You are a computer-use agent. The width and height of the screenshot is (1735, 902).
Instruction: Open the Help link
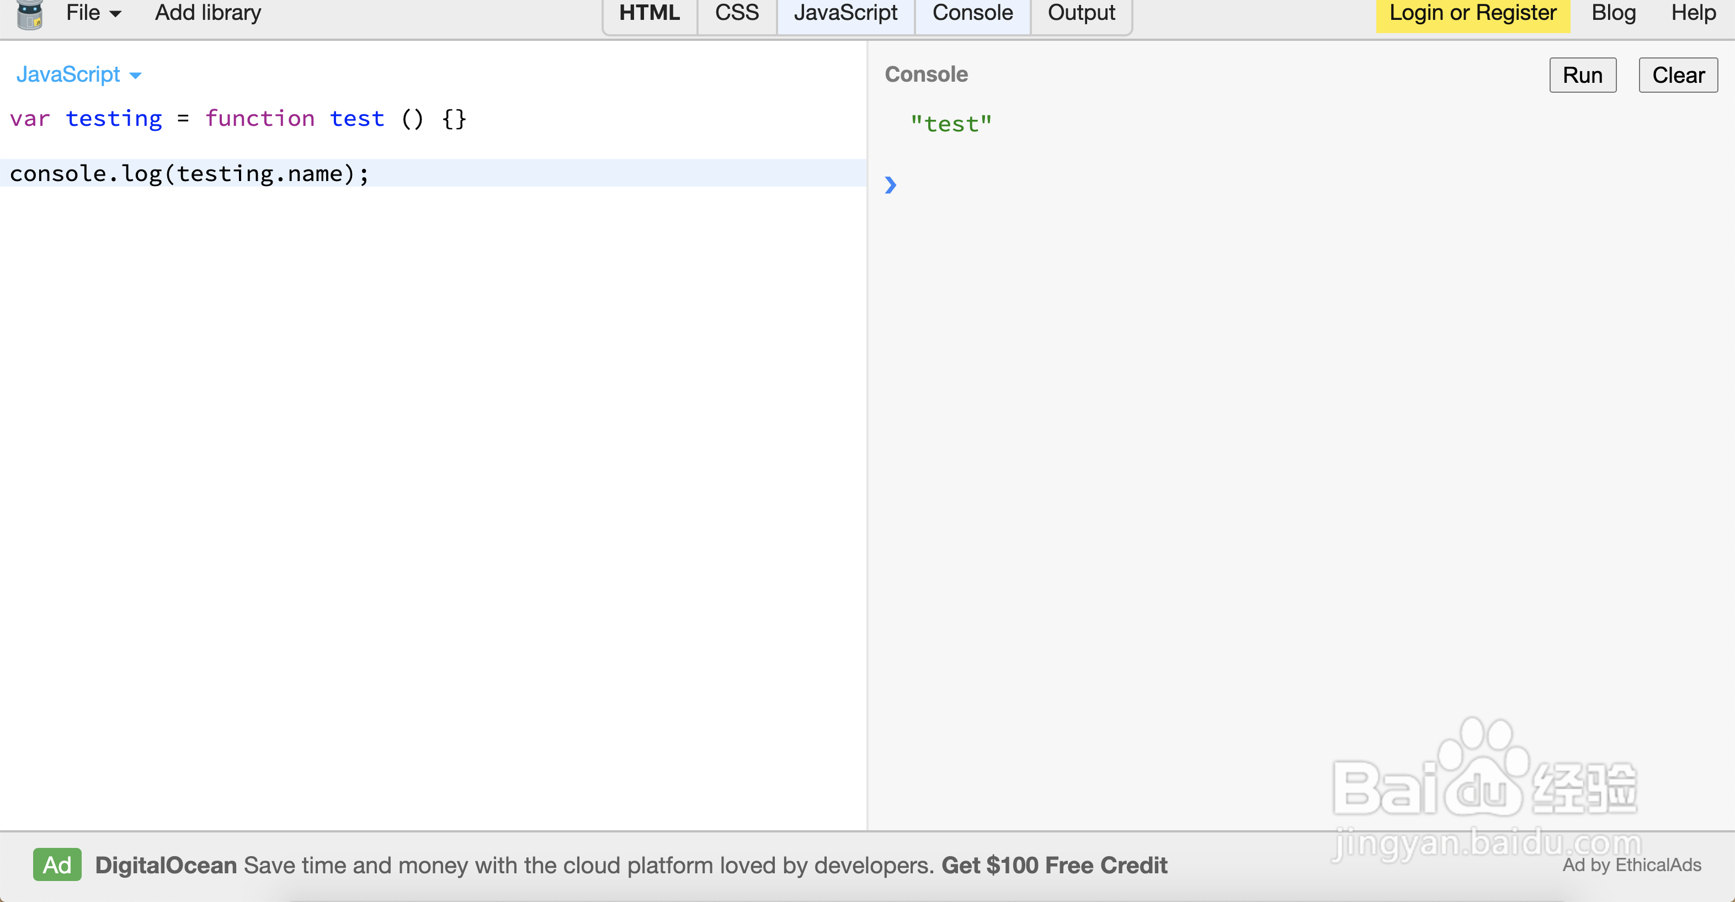[x=1693, y=13]
